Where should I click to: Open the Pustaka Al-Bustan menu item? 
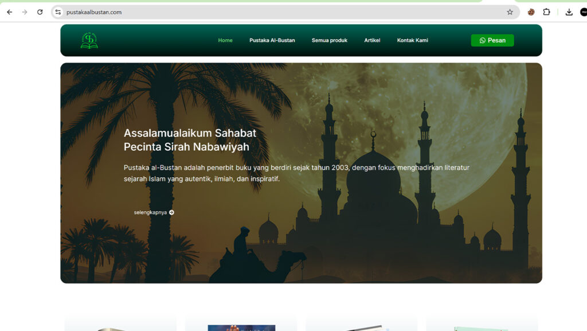[272, 41]
